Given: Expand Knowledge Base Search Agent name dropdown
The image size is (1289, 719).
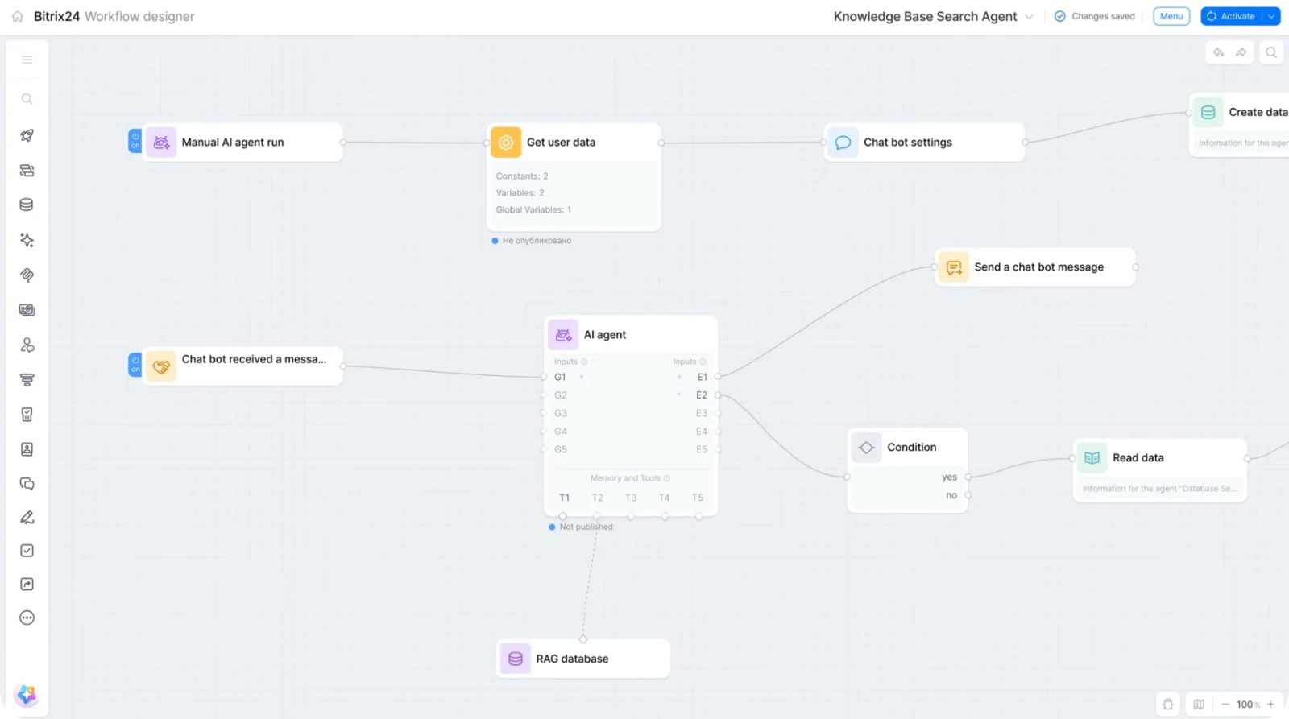Looking at the screenshot, I should coord(1029,17).
